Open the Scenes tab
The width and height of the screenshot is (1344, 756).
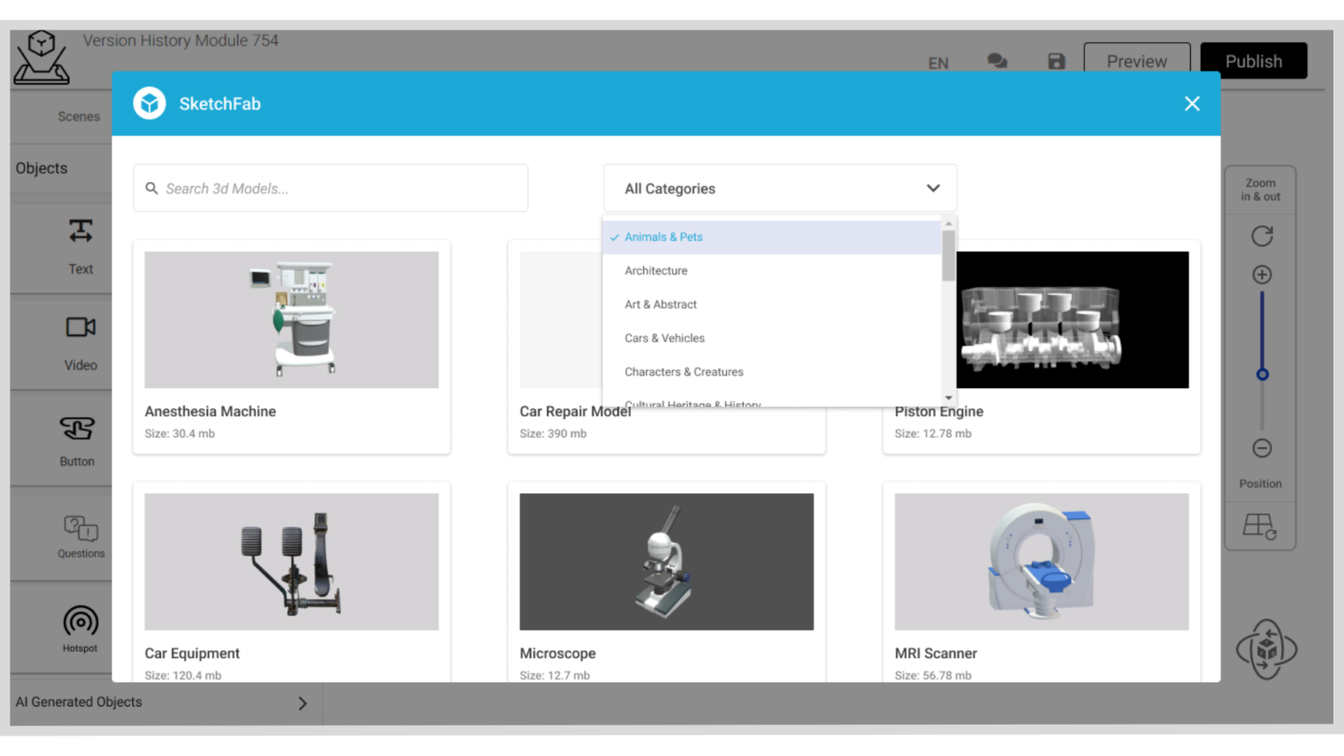[79, 116]
